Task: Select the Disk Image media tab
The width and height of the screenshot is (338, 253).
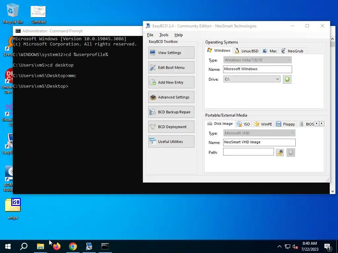Action: (220, 124)
